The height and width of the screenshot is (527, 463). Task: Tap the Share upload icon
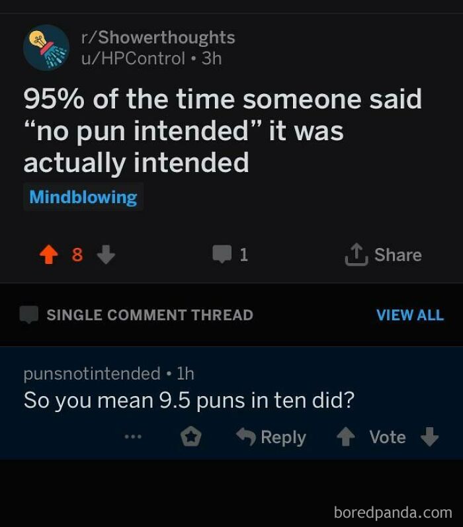pos(355,255)
